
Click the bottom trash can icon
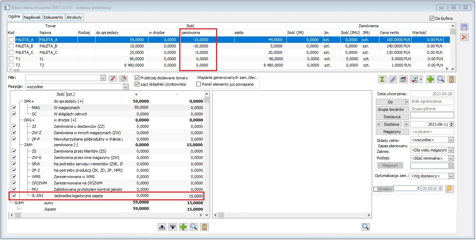pyautogui.click(x=204, y=227)
